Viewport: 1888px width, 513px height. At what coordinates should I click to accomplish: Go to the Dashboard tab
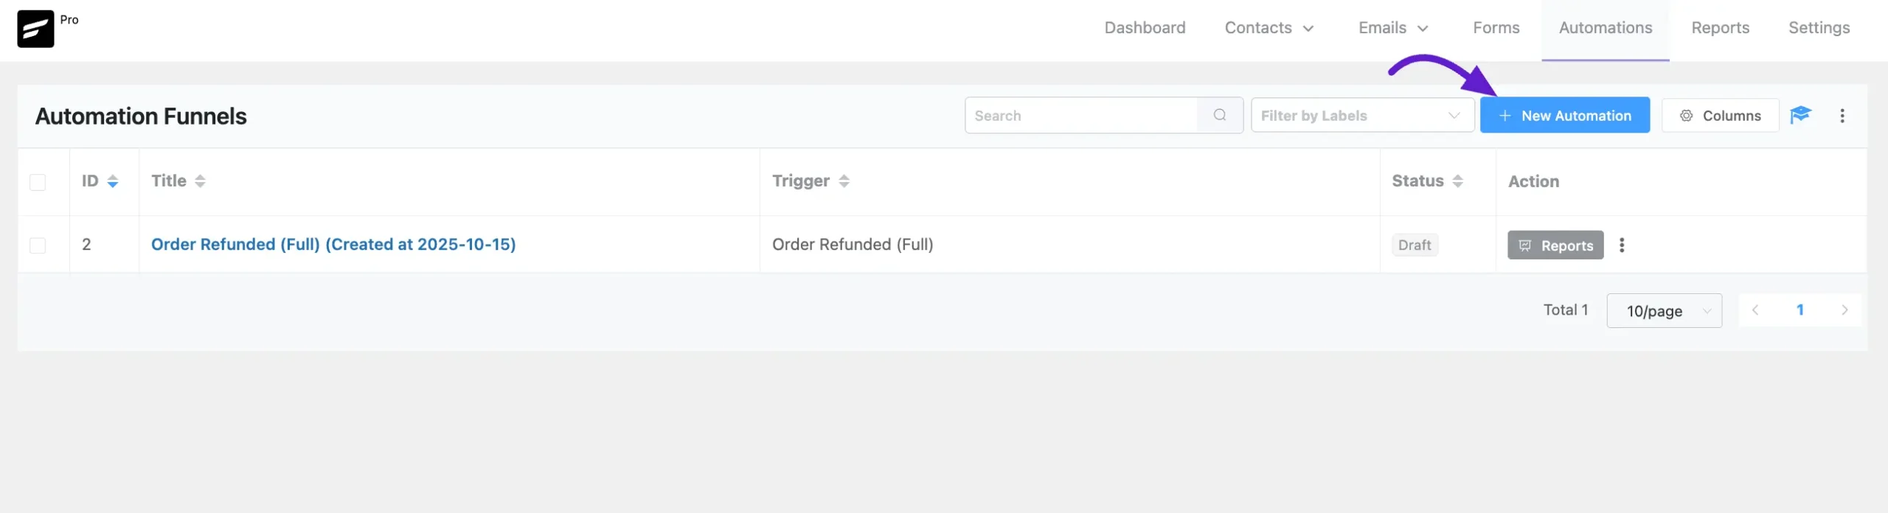tap(1145, 28)
